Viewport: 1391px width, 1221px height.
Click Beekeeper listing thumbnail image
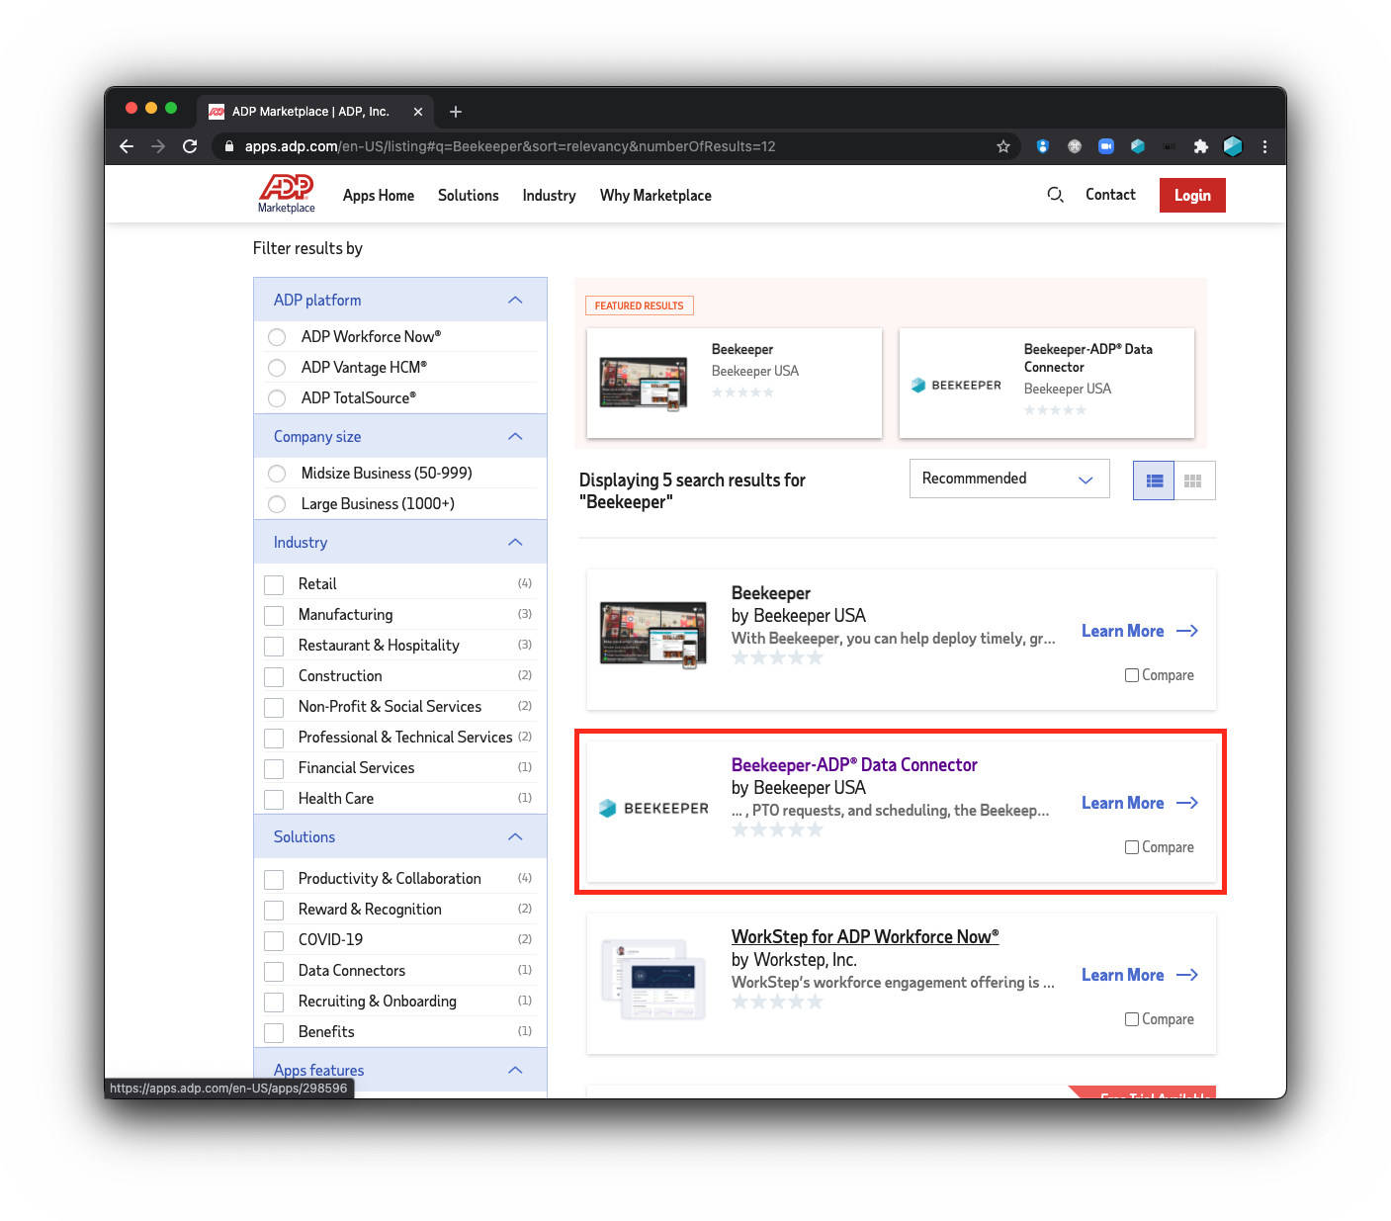click(x=653, y=635)
